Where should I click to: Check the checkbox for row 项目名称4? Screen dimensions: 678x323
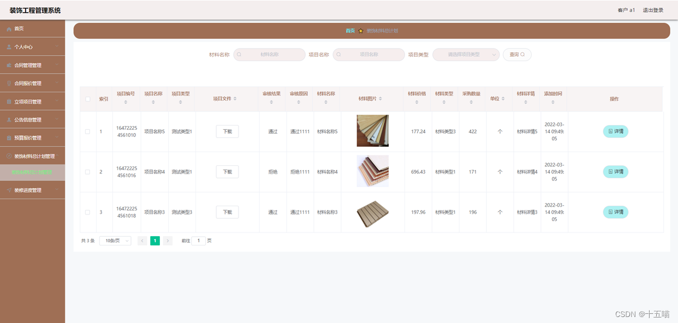(88, 172)
